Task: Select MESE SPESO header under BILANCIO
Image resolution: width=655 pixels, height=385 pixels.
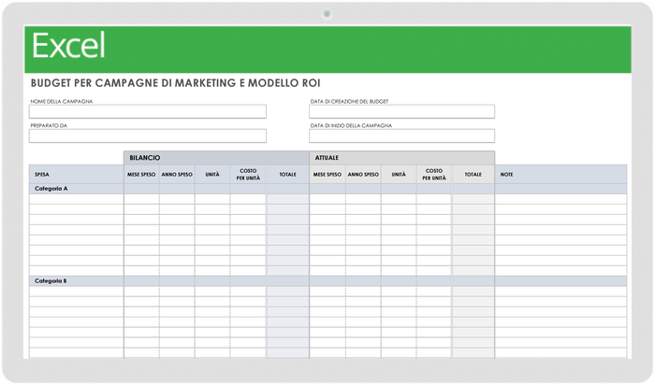Action: (x=141, y=175)
